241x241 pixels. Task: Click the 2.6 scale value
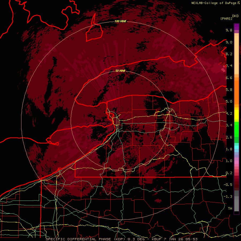click(229, 137)
